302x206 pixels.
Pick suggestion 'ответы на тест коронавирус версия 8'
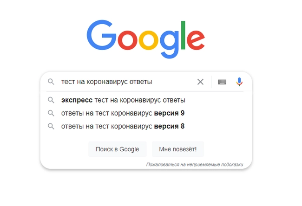tap(123, 126)
